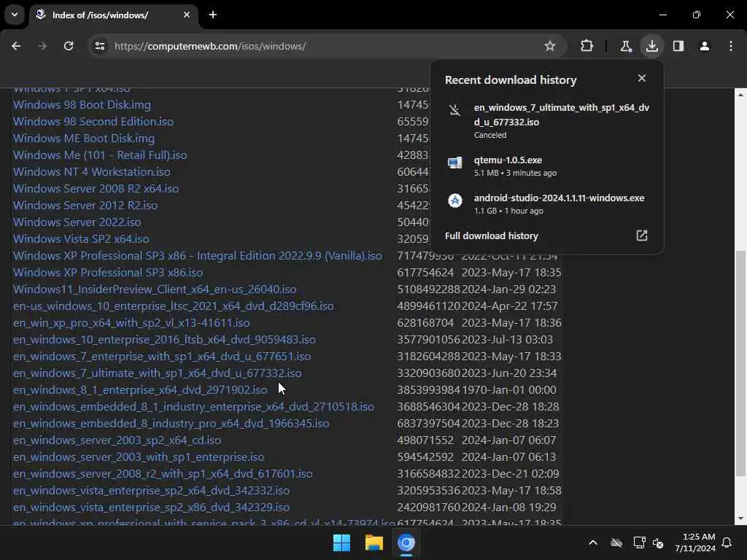
Task: Open a new tab with plus button
Action: 213,15
